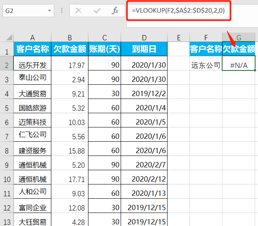
Task: Select cell 泰山公司
Action: click(x=33, y=78)
